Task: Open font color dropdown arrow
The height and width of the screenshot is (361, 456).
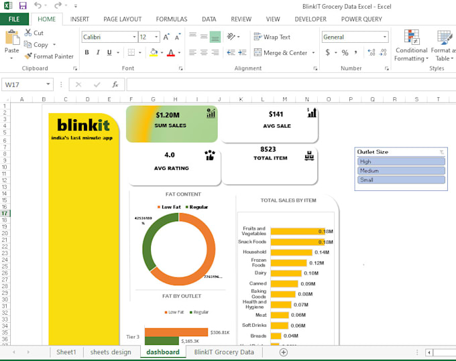Action: 179,52
